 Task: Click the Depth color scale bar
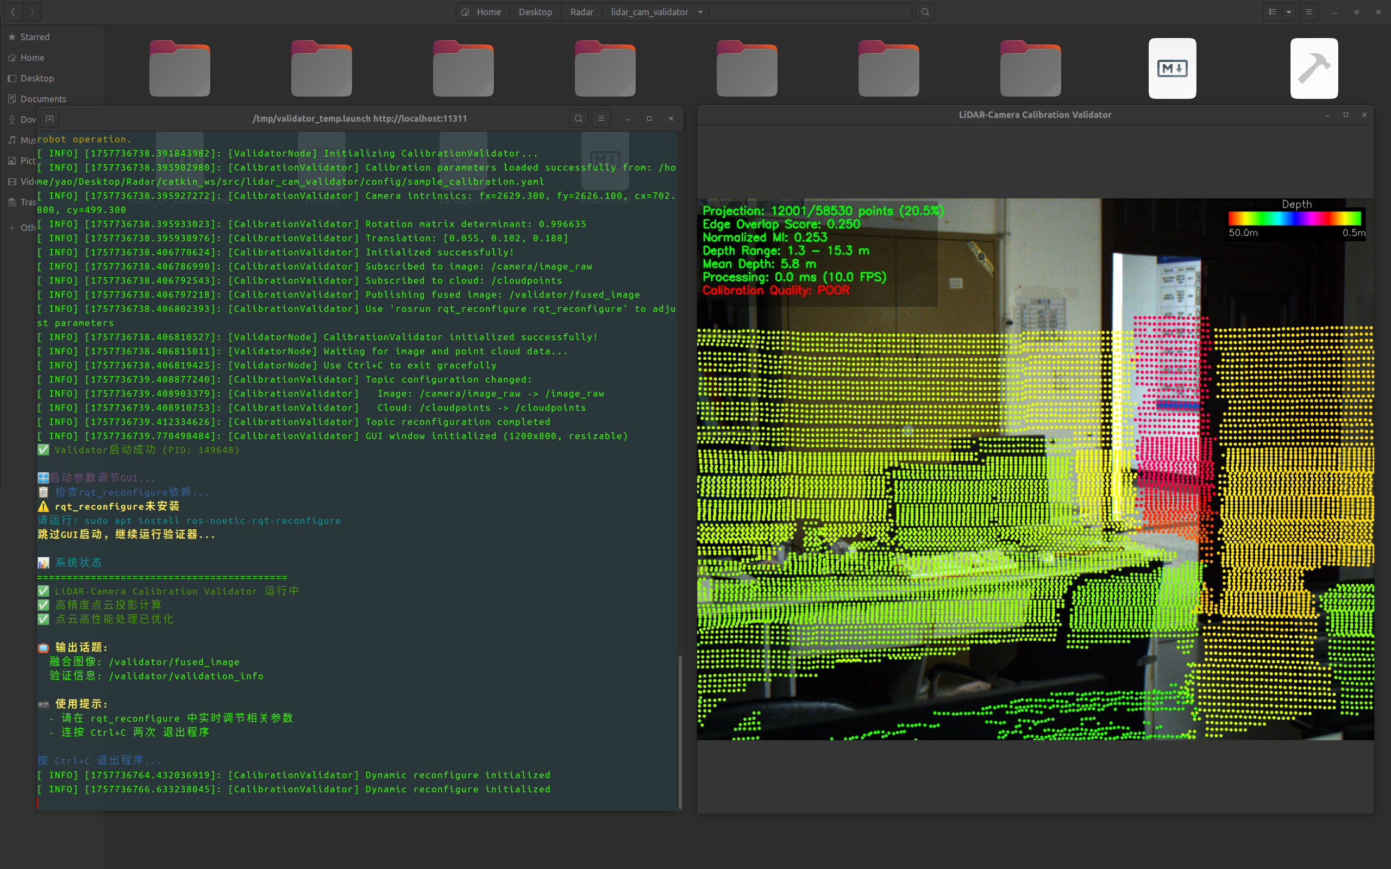(x=1294, y=218)
